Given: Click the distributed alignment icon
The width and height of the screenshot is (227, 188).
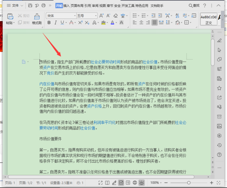Looking at the screenshot, I should [161, 23].
